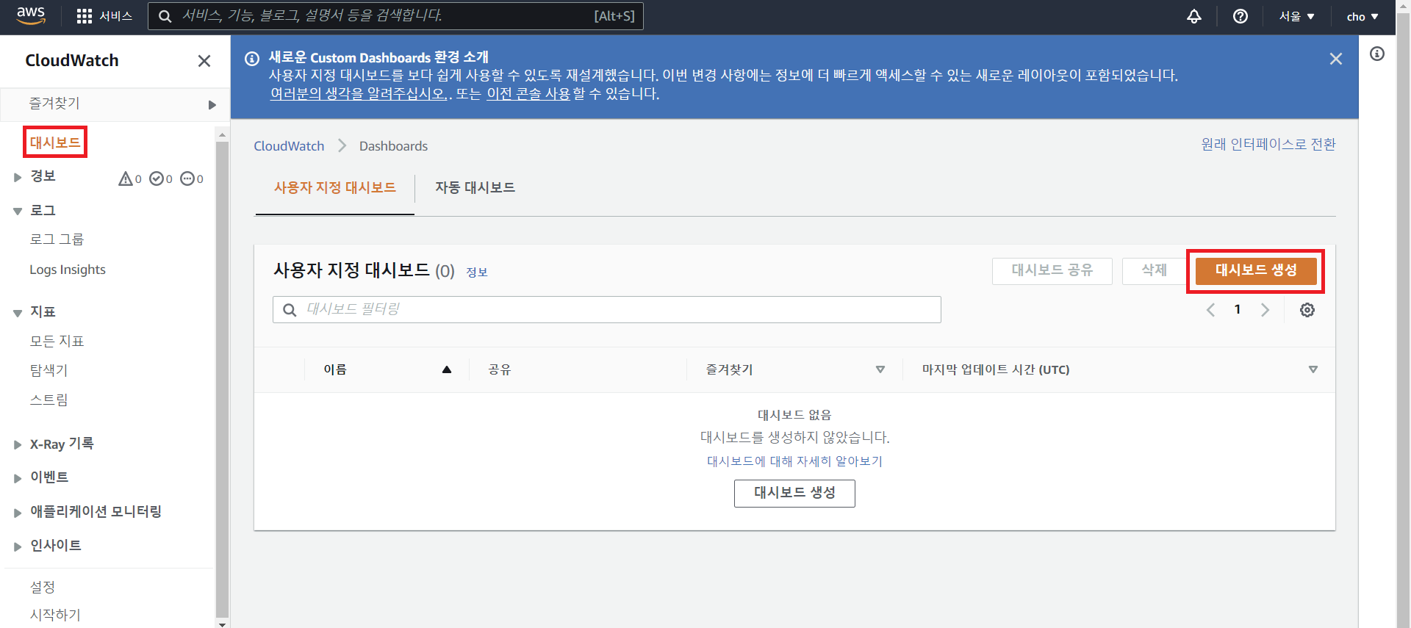Focus the 대시보드 필터링 filter field
The height and width of the screenshot is (628, 1411).
click(x=607, y=309)
